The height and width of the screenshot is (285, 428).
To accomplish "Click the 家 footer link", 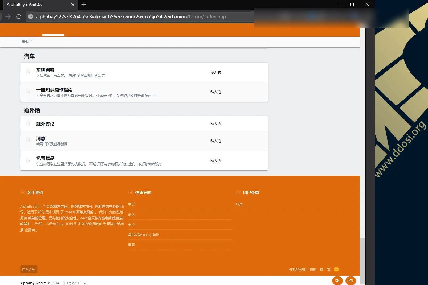I will click(x=321, y=270).
